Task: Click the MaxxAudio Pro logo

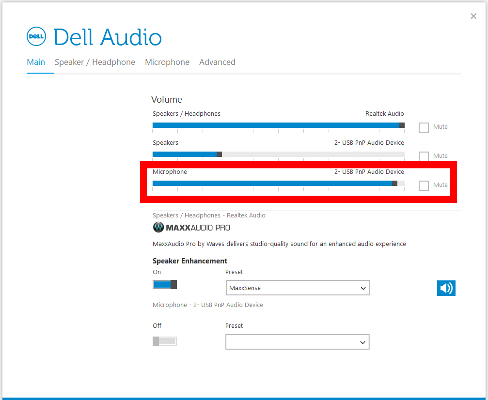Action: tap(191, 228)
